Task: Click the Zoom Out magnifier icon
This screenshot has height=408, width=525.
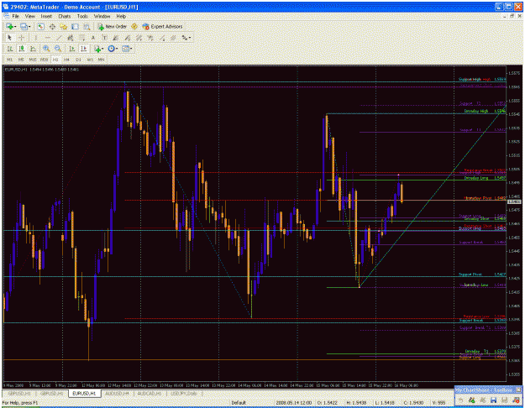Action: tap(58, 49)
